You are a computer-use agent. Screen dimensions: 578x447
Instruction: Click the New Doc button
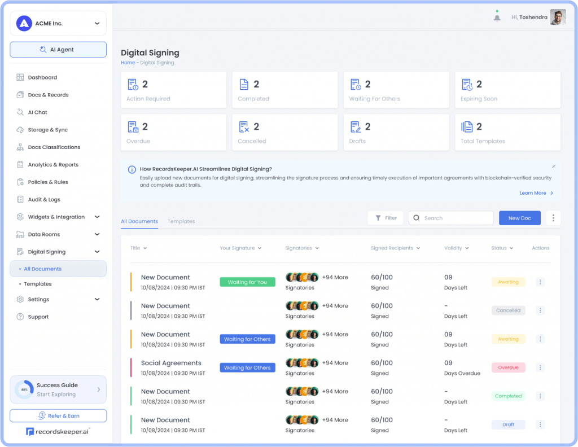coord(519,218)
